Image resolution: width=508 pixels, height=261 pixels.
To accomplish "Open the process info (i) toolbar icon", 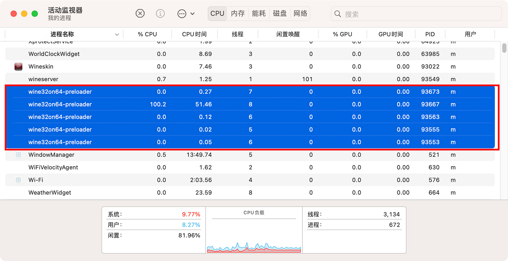I will 160,14.
